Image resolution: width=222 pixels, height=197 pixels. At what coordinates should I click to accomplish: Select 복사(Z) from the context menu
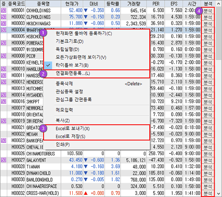(63, 121)
